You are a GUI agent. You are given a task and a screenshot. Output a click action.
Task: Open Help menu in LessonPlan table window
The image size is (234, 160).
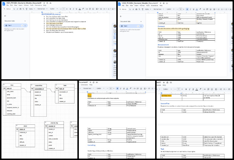coord(164,85)
